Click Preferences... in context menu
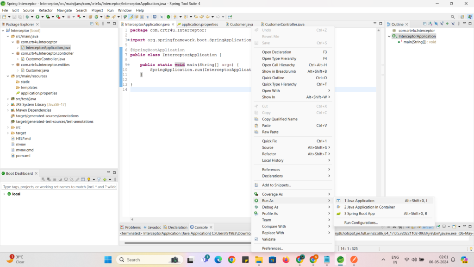Screen dimensions: 474x267 point(293,248)
